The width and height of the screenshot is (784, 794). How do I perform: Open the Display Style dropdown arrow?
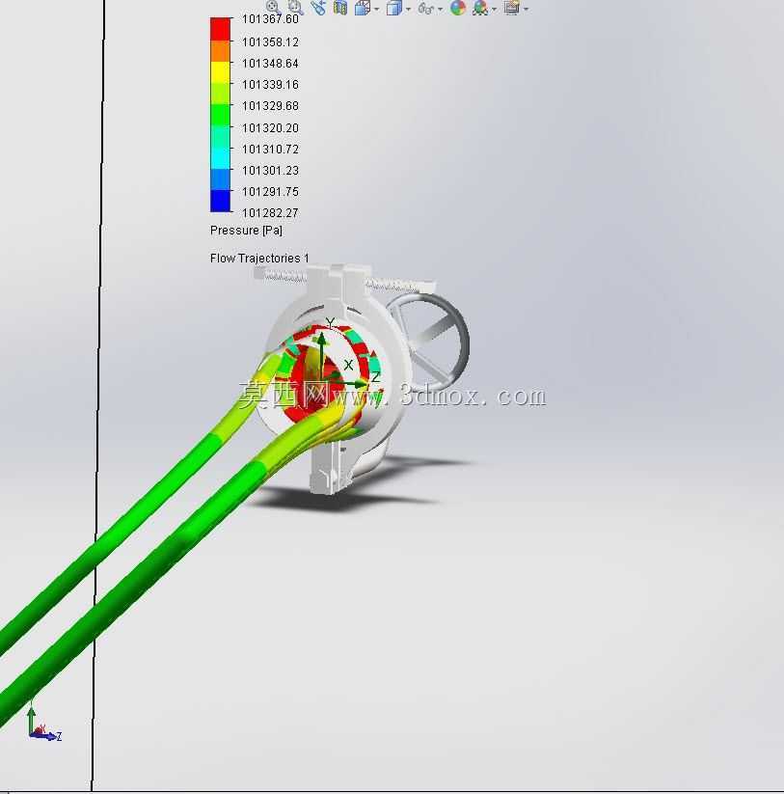click(408, 9)
